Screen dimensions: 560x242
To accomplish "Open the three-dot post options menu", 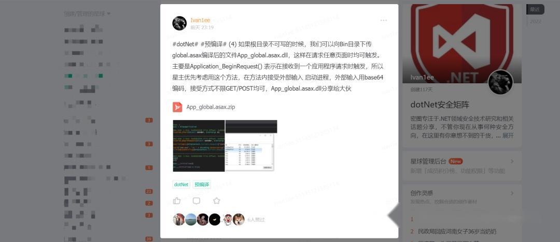I will pyautogui.click(x=384, y=20).
